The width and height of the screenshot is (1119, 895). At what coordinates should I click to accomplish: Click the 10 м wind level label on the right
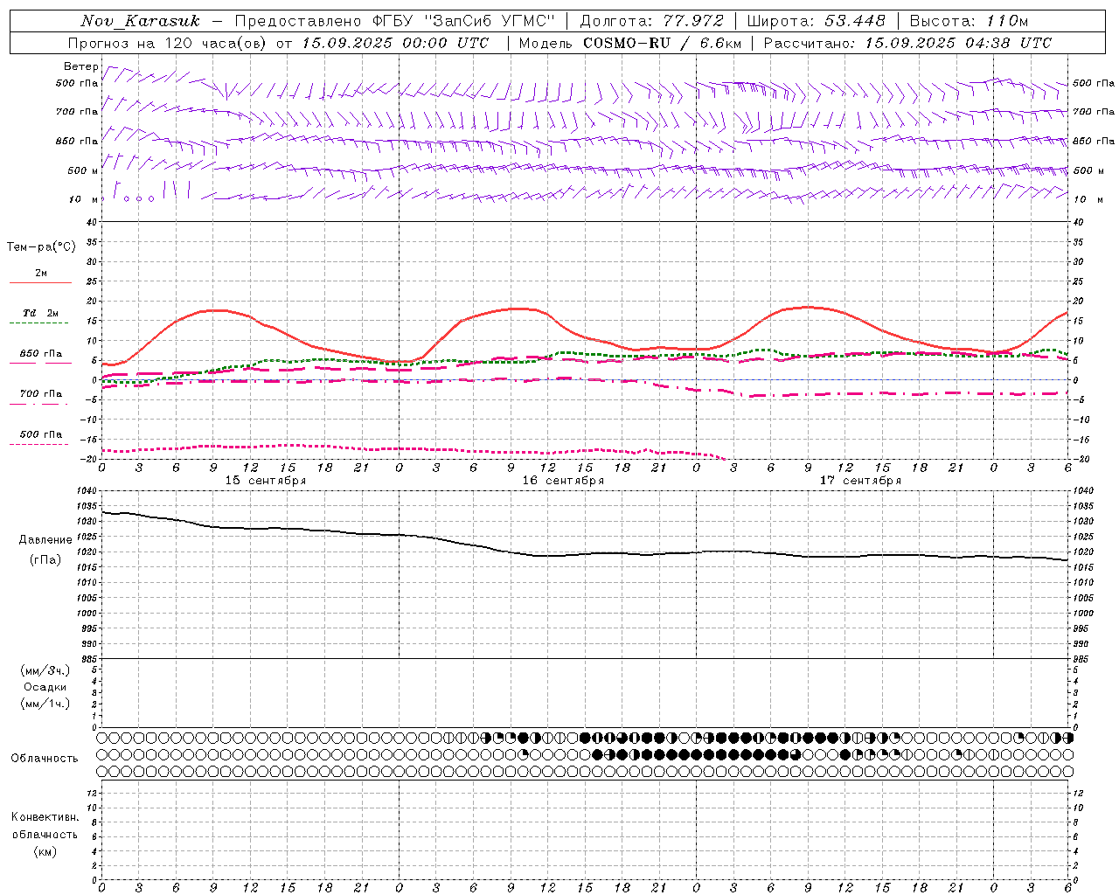pos(1088,199)
